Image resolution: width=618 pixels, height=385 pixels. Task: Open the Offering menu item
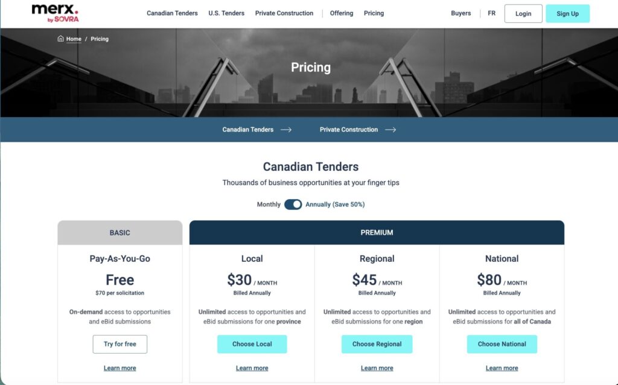342,13
